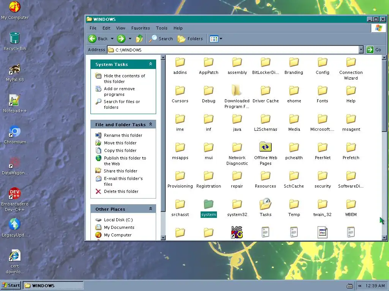This screenshot has width=389, height=291.
Task: Open the File menu
Action: point(93,28)
